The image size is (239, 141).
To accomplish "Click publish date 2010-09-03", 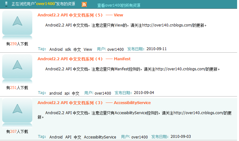I will 181,137.
